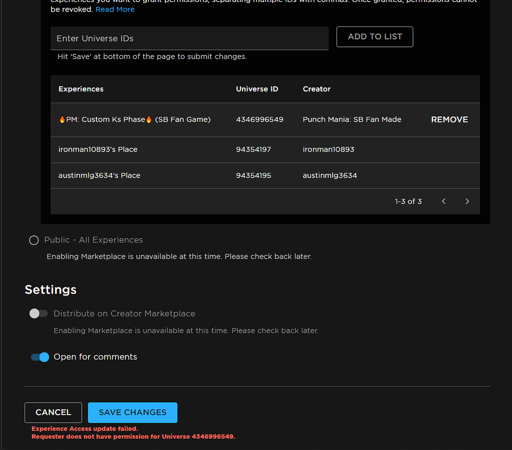Click the previous page chevron in pagination
The width and height of the screenshot is (512, 450).
(443, 201)
